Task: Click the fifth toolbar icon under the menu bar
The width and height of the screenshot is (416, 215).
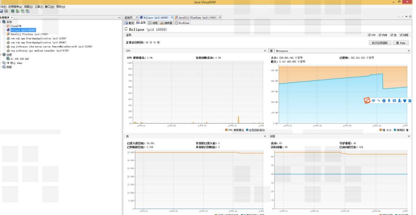Action: point(23,11)
